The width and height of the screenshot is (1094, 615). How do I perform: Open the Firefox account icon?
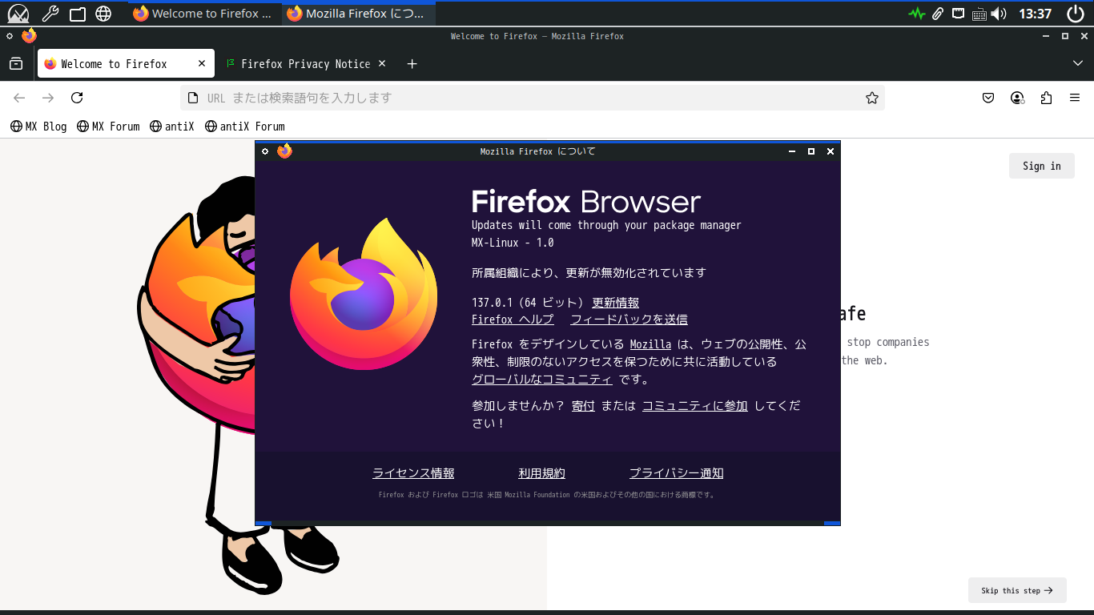[x=1017, y=98]
